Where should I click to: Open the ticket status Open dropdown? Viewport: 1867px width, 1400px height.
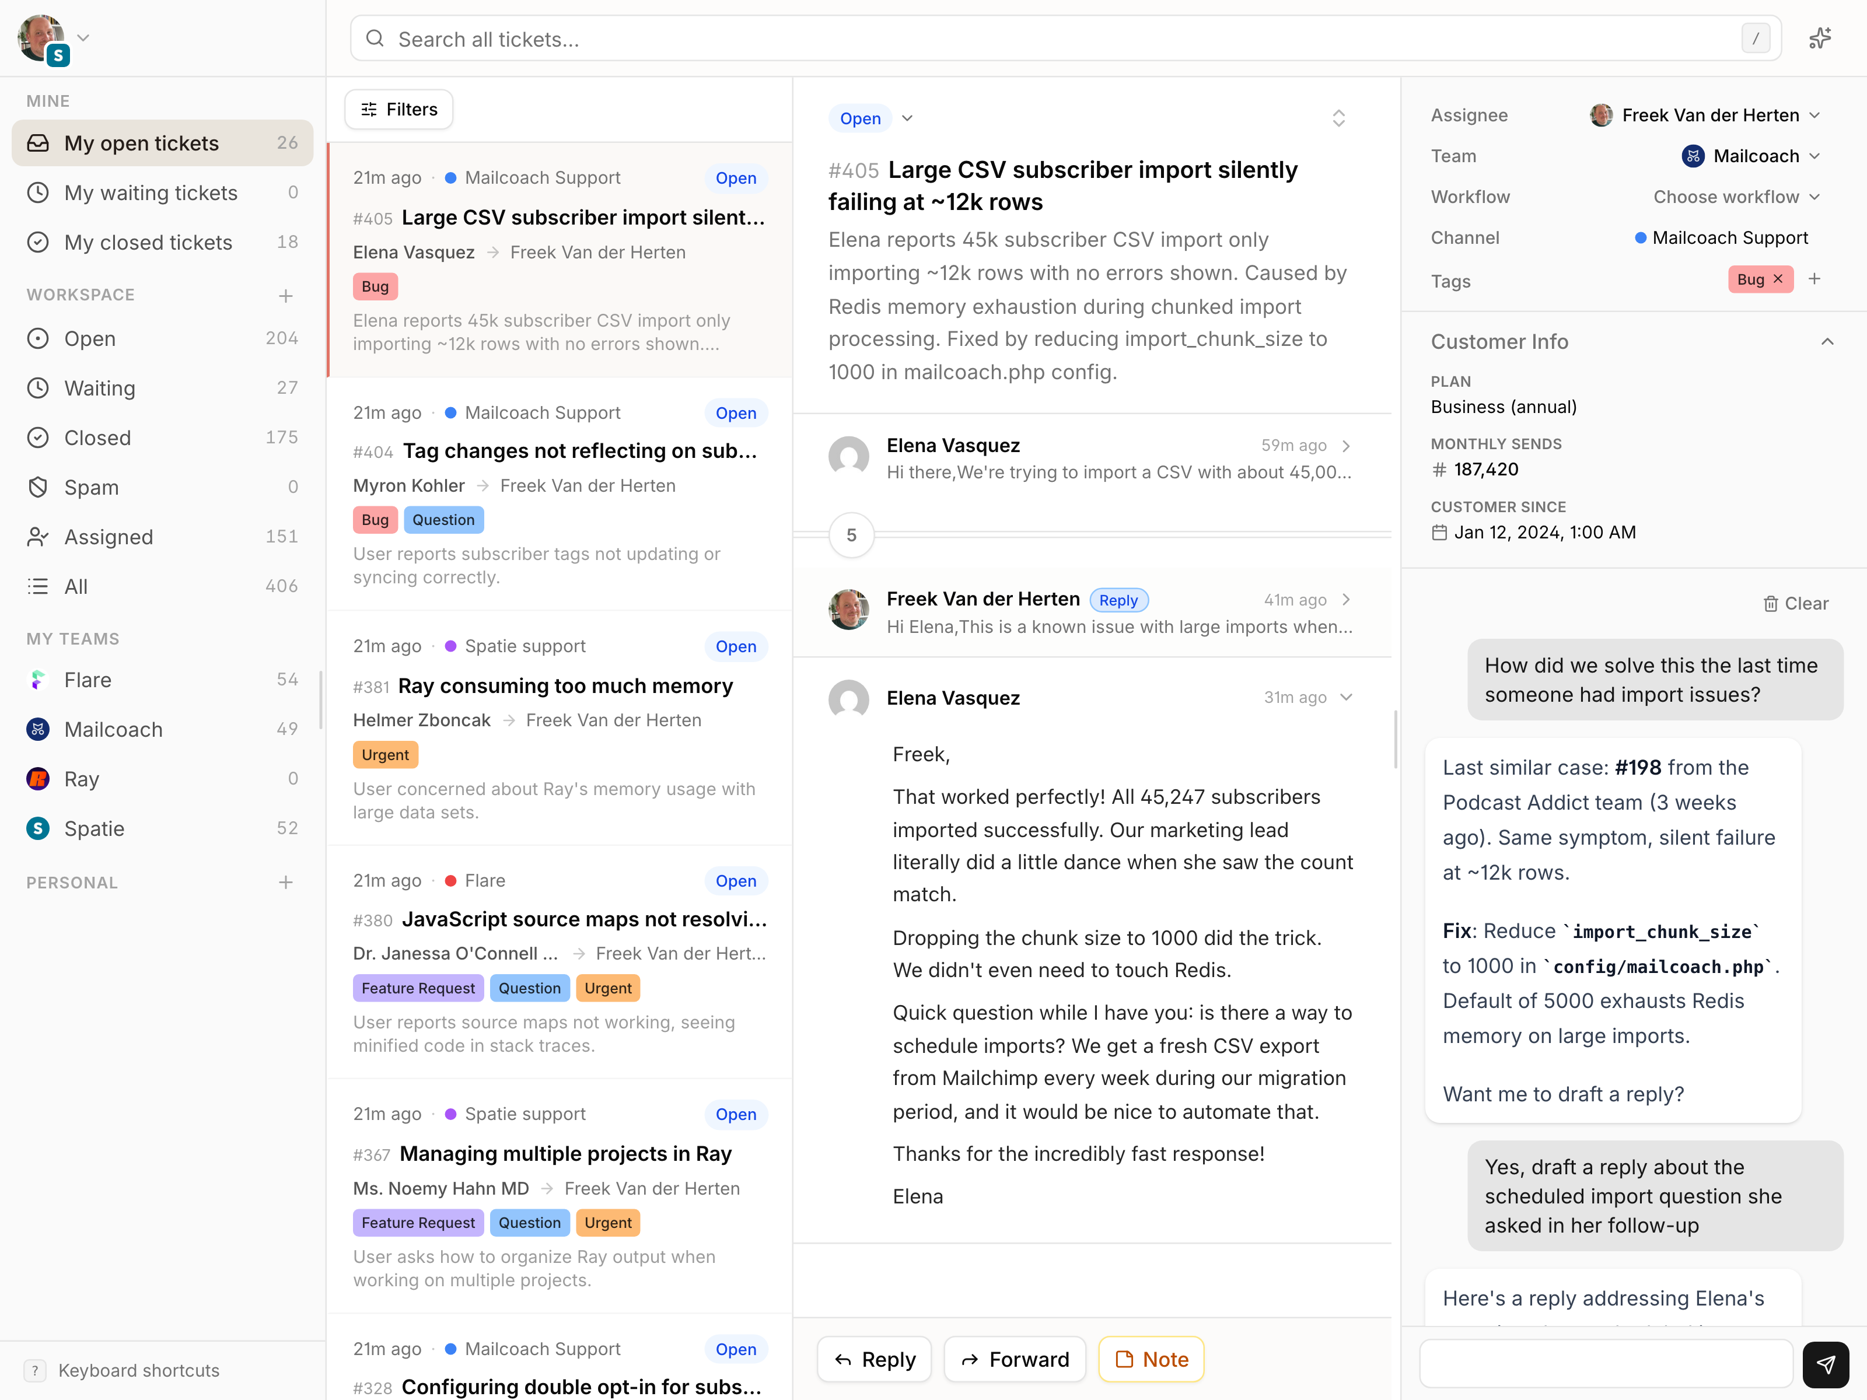(871, 118)
